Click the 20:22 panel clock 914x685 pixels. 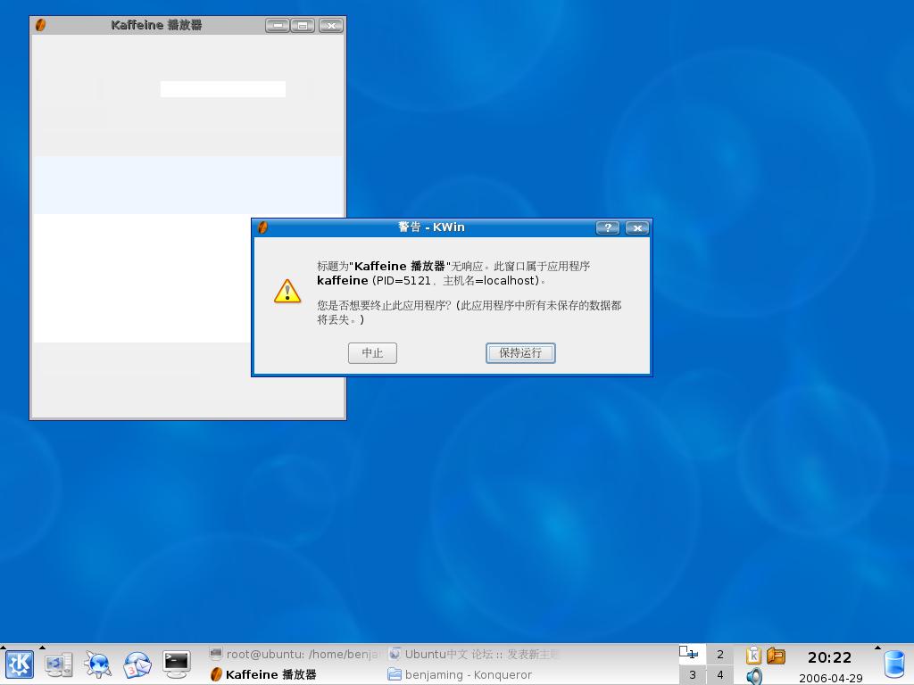pos(829,657)
